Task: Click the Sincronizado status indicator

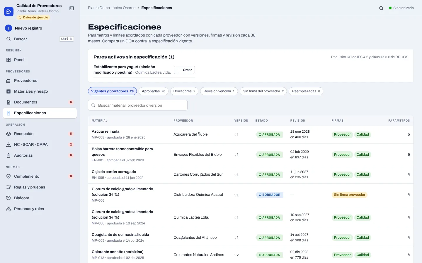Action: click(x=401, y=8)
